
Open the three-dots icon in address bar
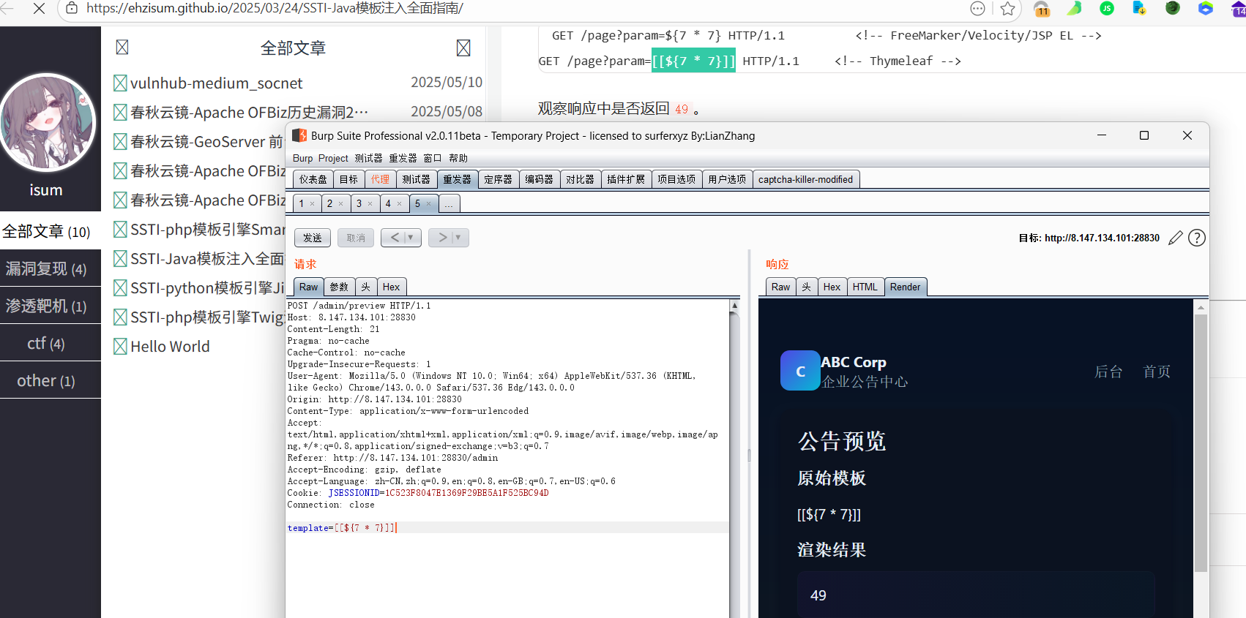[978, 9]
